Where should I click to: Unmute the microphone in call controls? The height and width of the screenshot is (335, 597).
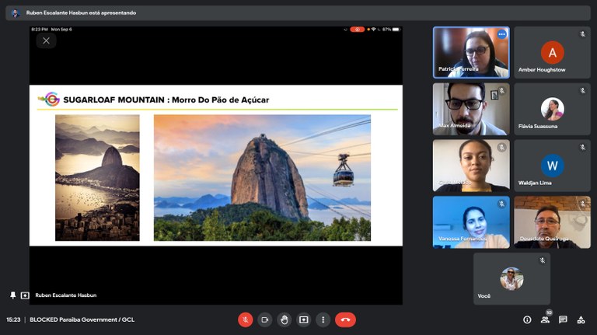pyautogui.click(x=246, y=319)
